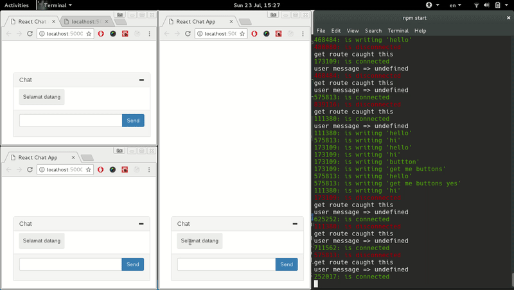Image resolution: width=514 pixels, height=290 pixels.
Task: Click address bar in top-left browser
Action: coord(66,33)
